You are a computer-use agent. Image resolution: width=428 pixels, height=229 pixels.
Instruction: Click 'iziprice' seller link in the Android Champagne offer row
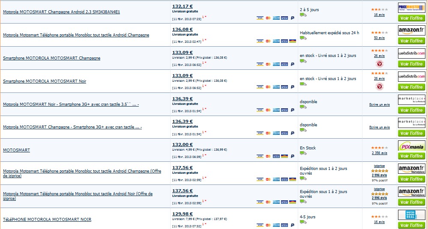pyautogui.click(x=380, y=166)
